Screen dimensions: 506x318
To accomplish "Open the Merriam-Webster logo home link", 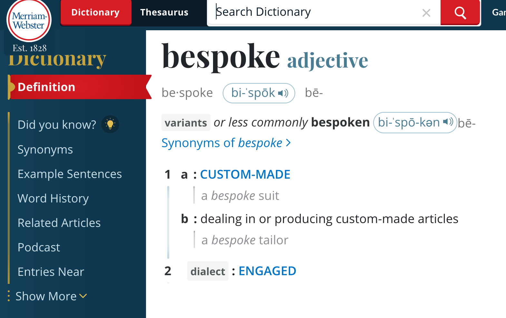I will click(x=29, y=21).
